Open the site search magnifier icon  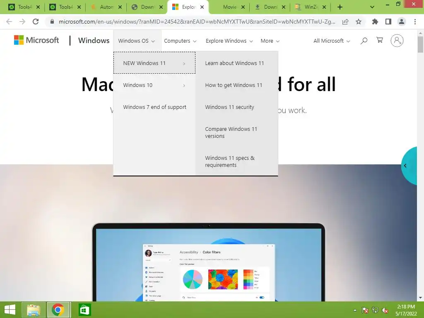(x=364, y=41)
